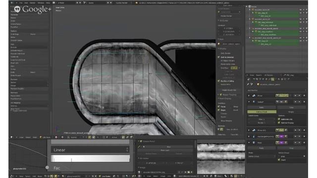This screenshot has height=178, width=317.
Task: Click 3D Cursor location X field
Action: coord(229,29)
